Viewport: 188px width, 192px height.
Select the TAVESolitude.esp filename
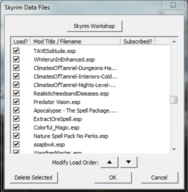pos(54,51)
